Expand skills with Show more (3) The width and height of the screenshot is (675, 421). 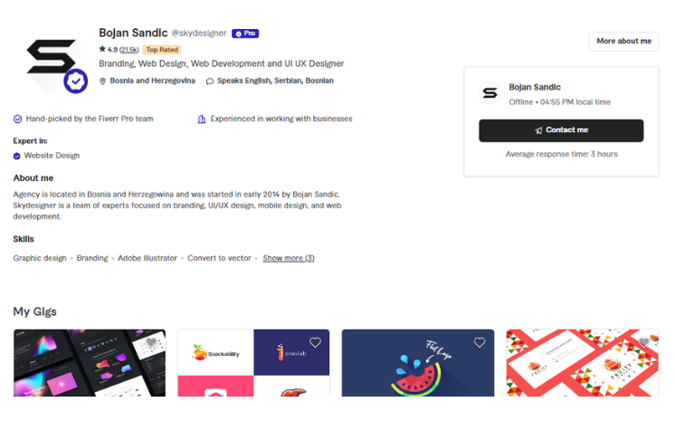(289, 258)
